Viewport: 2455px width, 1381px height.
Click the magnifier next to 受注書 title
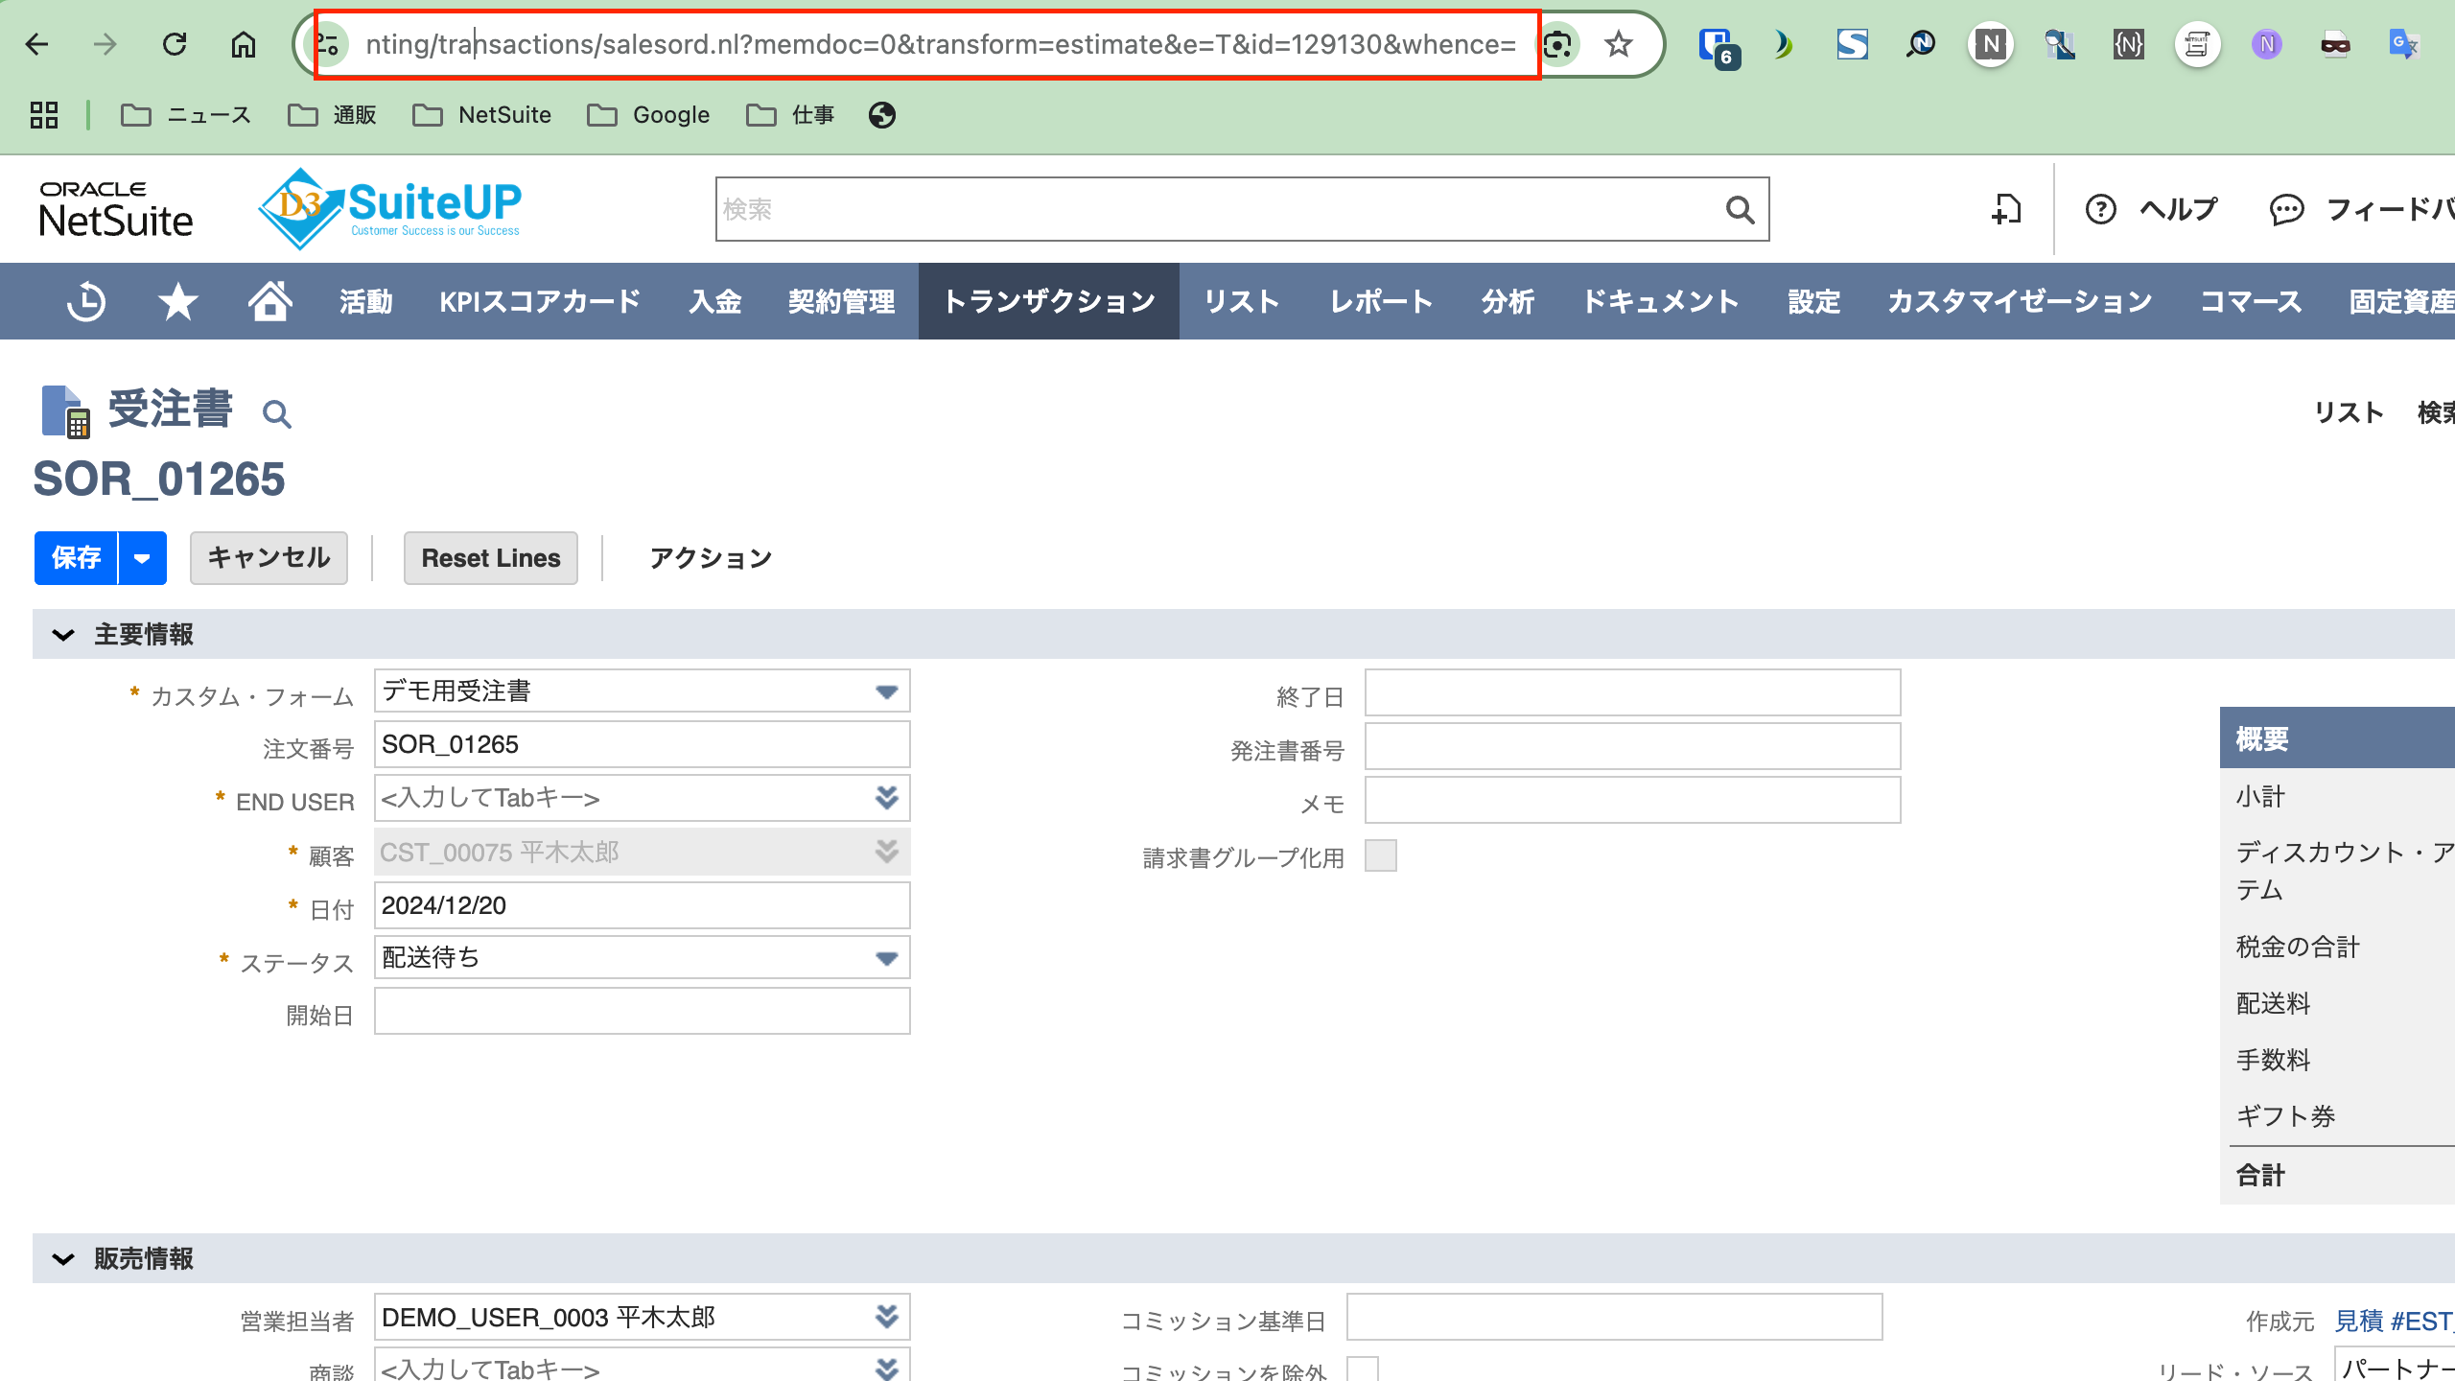[277, 414]
